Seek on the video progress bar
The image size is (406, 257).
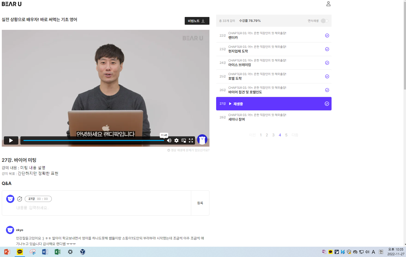pos(94,140)
